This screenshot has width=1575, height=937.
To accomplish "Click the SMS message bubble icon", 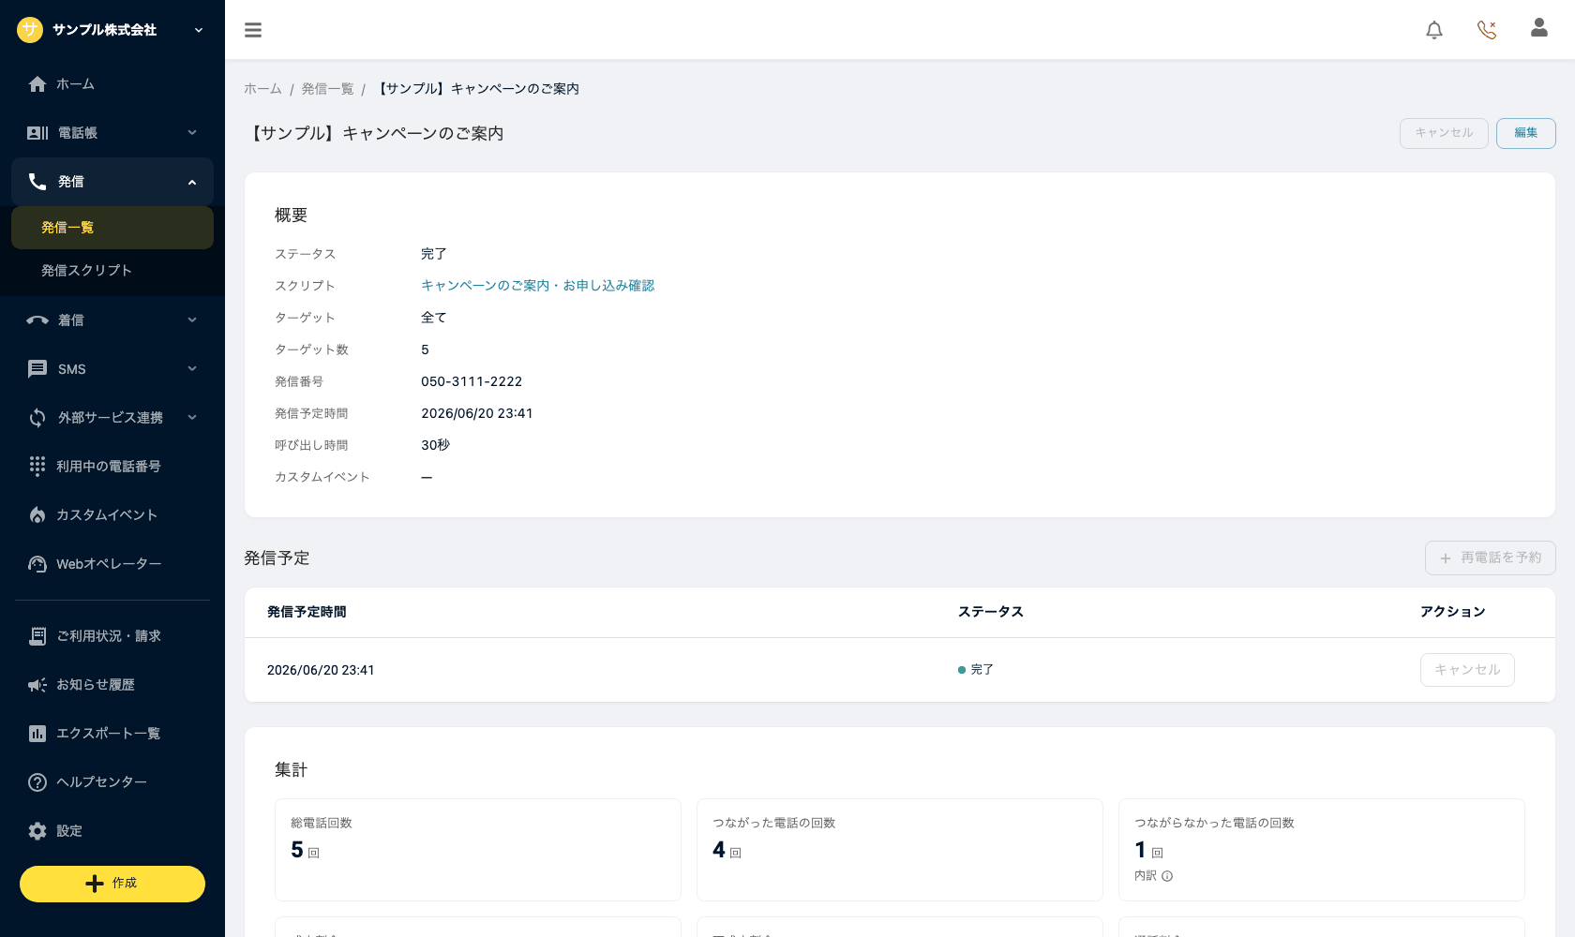I will click(x=37, y=369).
